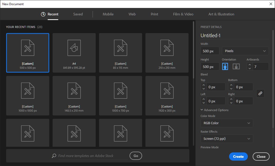The height and width of the screenshot is (166, 275).
Task: Select the Custom 148.5 x 210 mm preset
Action: coord(74,96)
